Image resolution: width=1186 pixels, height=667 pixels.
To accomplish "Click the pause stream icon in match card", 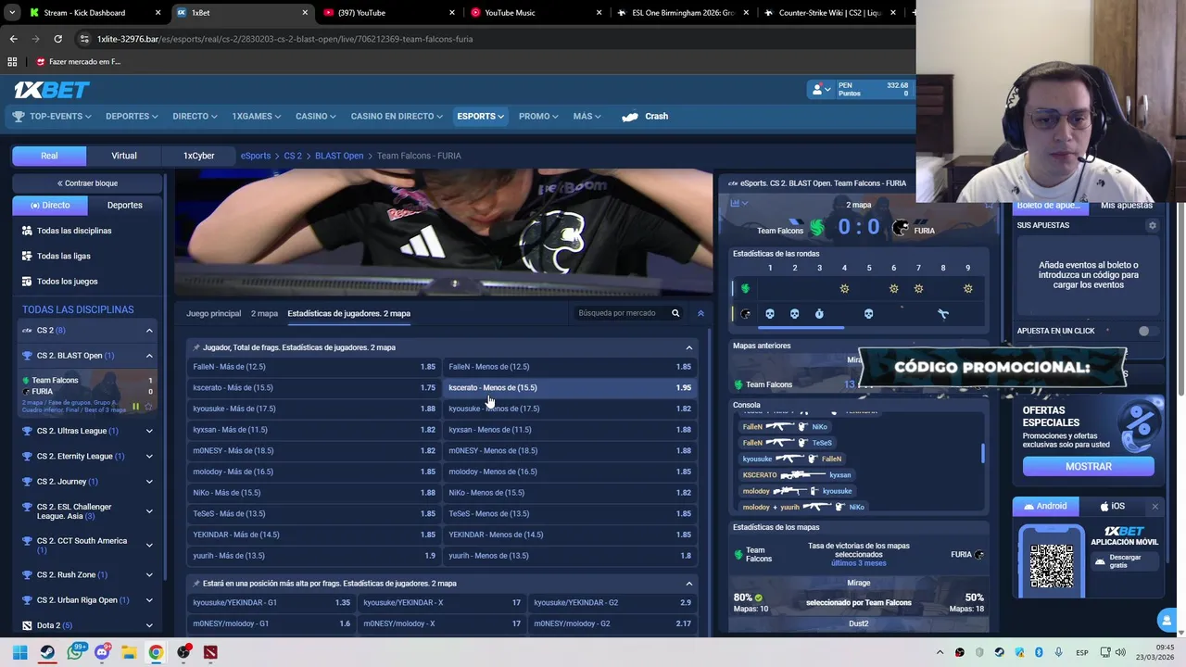I will pyautogui.click(x=135, y=407).
